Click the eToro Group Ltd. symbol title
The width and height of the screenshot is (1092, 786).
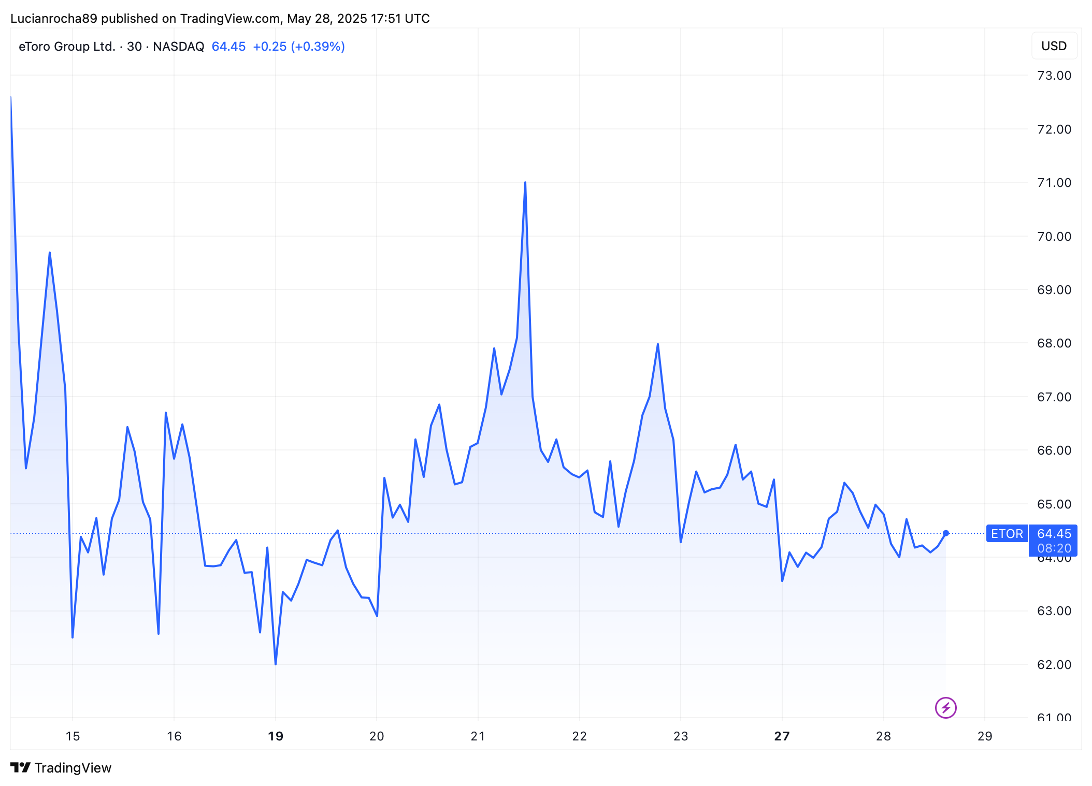tap(67, 47)
